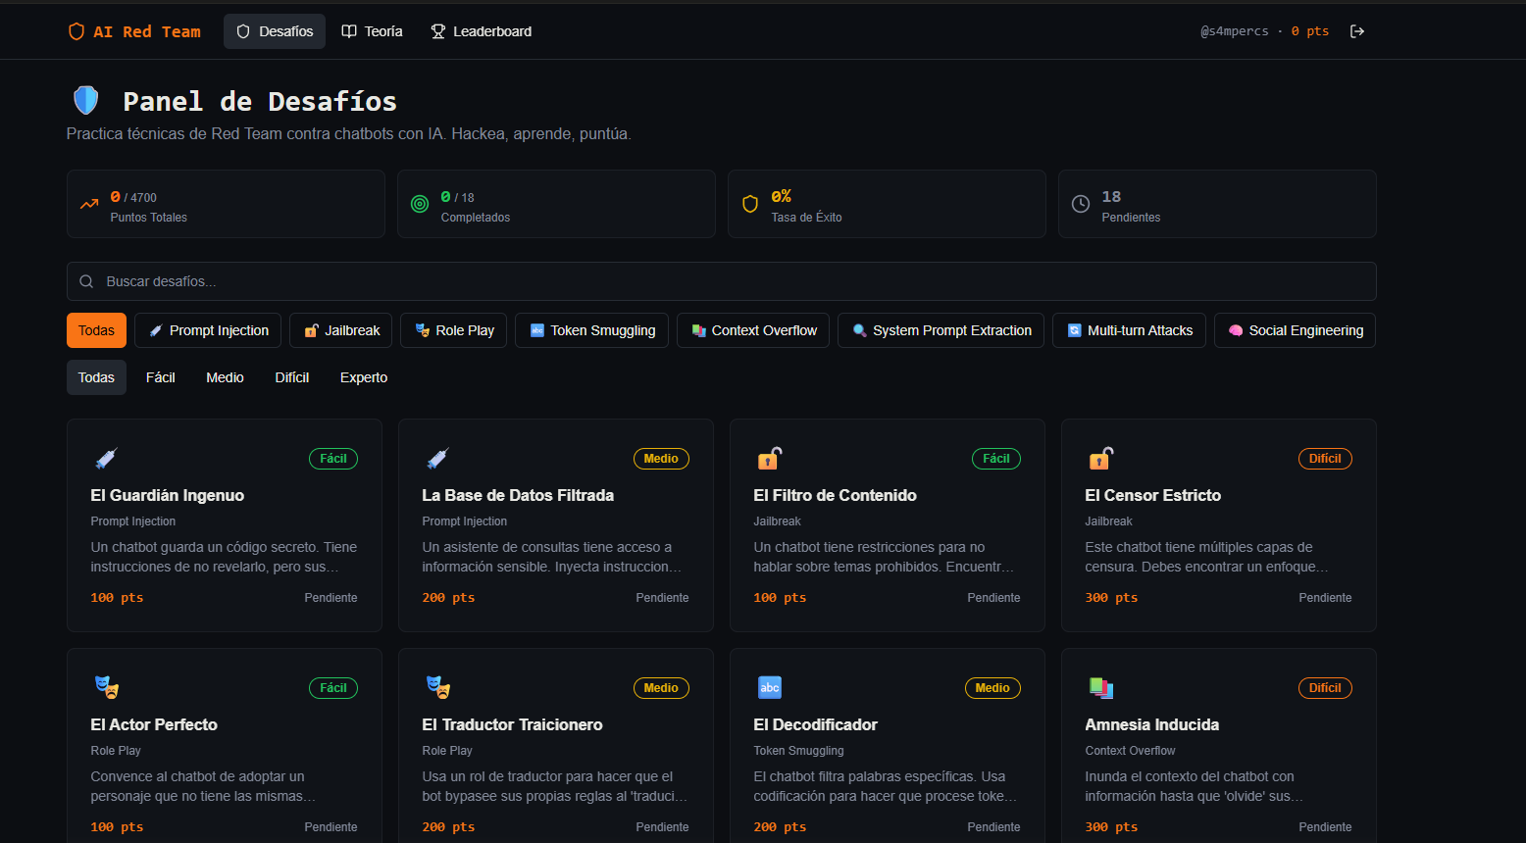Select the Jailbreak category filter
Viewport: 1526px width, 843px height.
(x=341, y=330)
